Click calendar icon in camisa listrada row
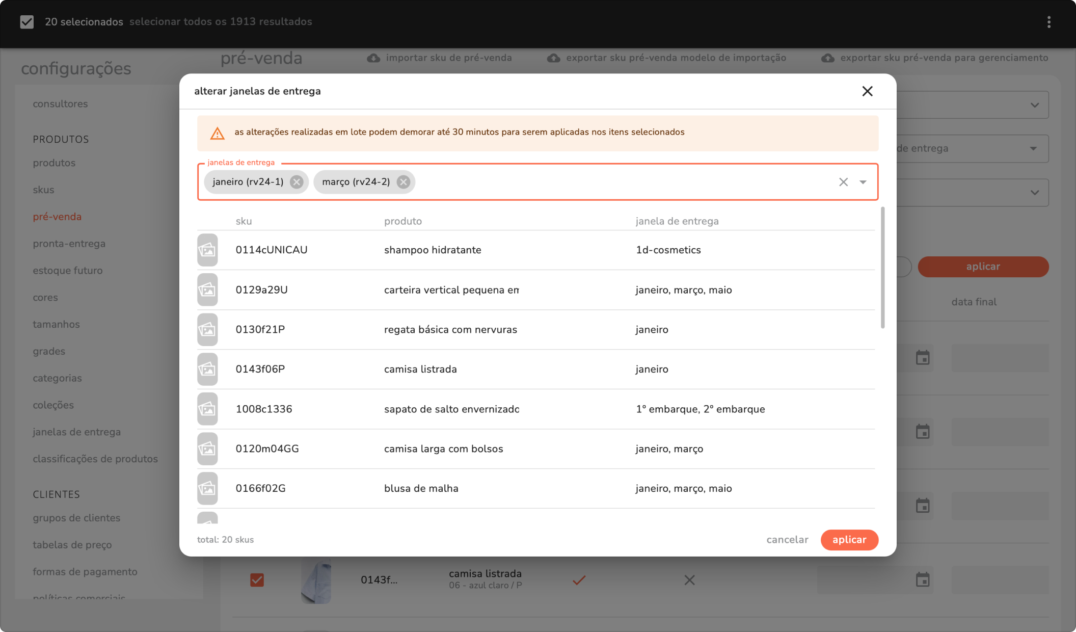 point(923,580)
